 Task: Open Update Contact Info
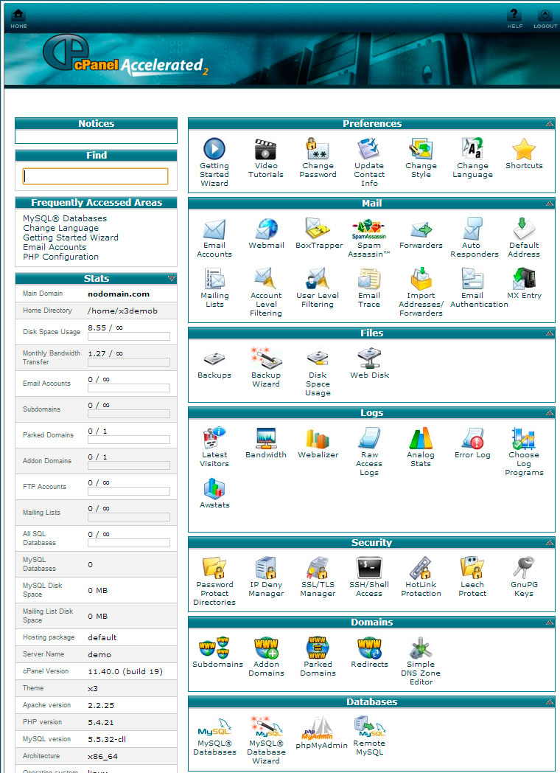pyautogui.click(x=369, y=149)
